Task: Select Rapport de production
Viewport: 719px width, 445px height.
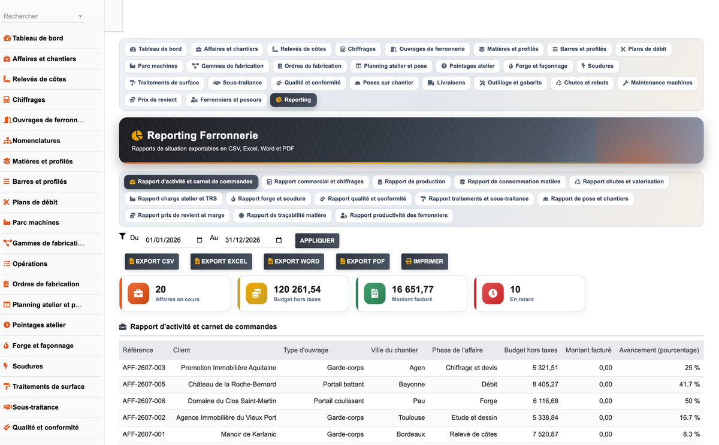Action: pos(412,181)
